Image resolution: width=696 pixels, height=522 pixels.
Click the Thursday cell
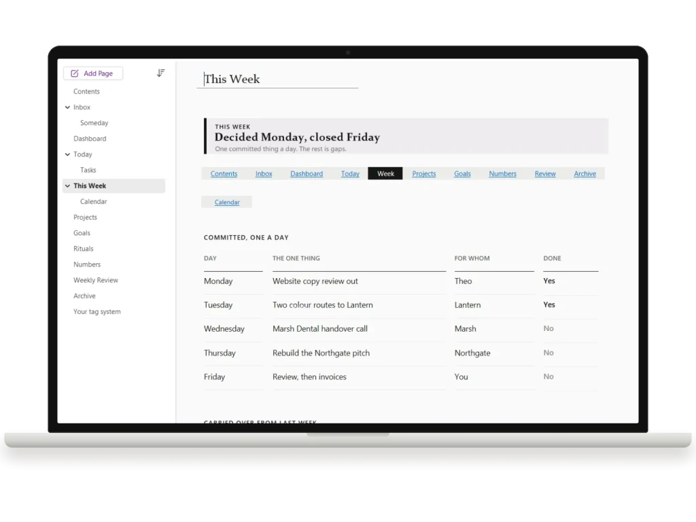220,353
